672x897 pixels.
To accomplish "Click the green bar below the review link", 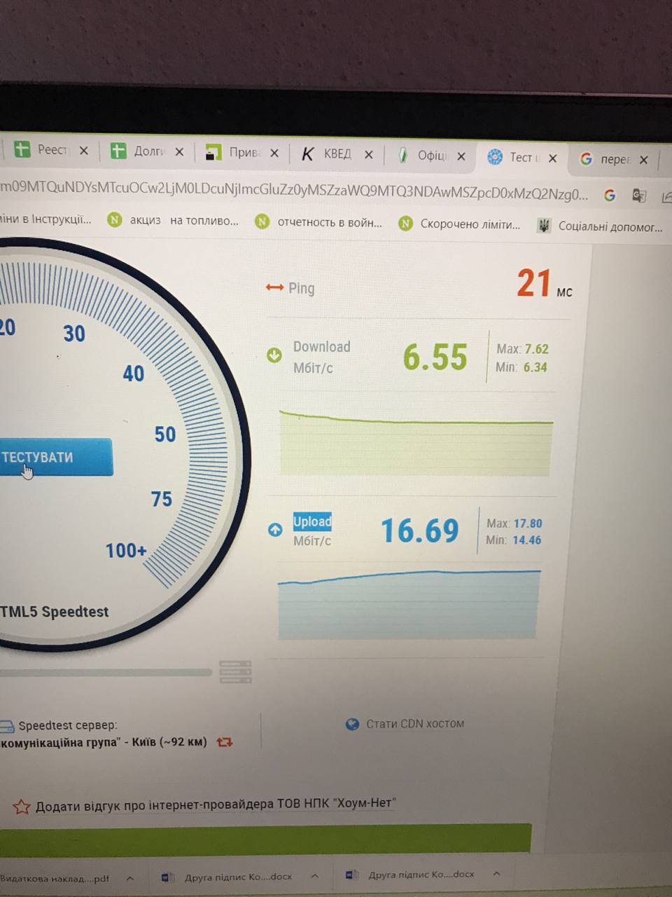I will (x=265, y=838).
